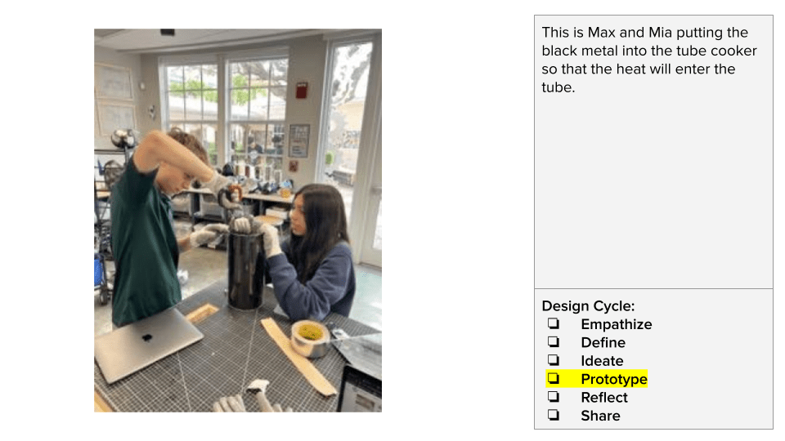Select the Empathize label text
This screenshot has height=441, width=785.
click(x=617, y=324)
